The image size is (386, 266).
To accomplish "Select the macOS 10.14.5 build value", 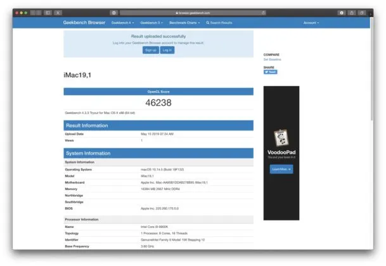I will (162, 170).
